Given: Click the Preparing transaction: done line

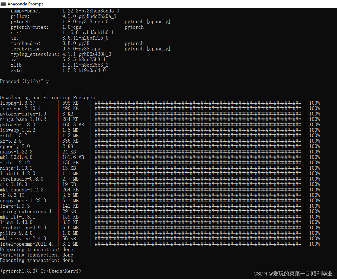Looking at the screenshot, I should pos(37,249).
